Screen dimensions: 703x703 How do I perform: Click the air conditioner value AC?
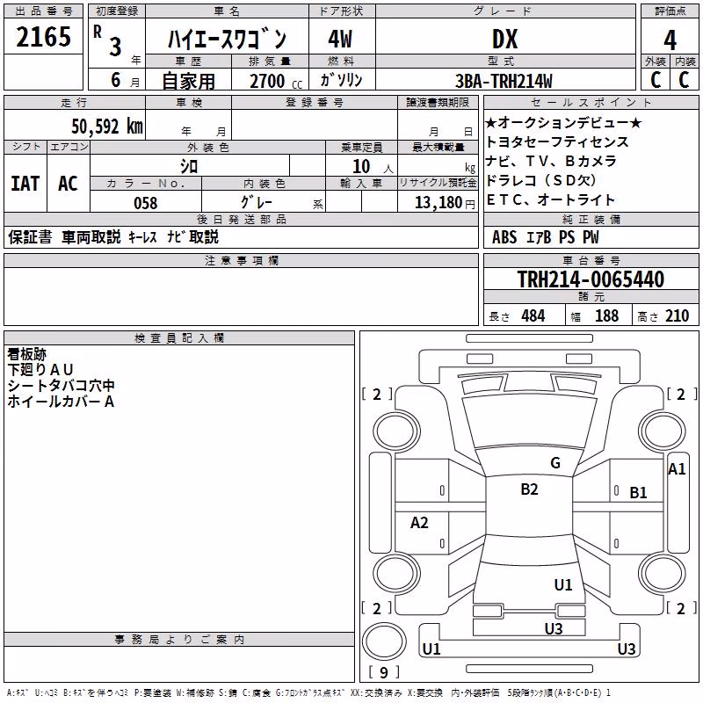point(68,184)
